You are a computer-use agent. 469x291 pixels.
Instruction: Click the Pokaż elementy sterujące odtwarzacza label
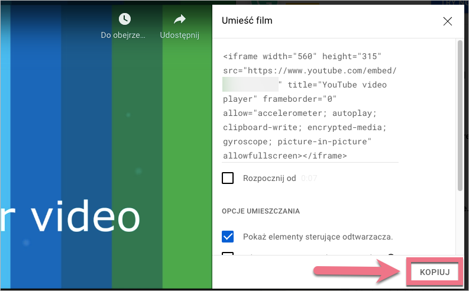(x=318, y=237)
